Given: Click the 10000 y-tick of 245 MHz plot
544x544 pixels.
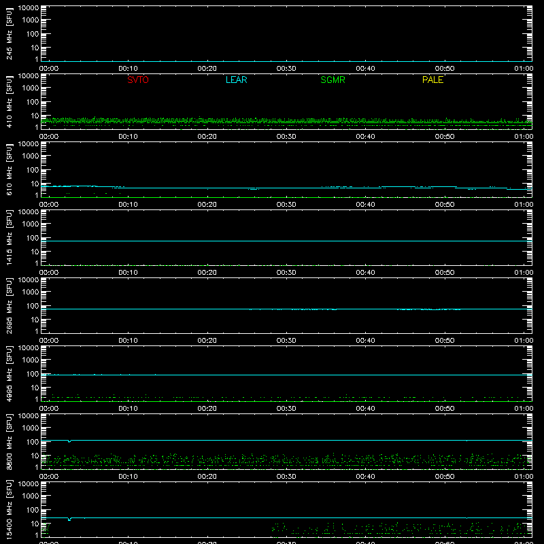Looking at the screenshot, I should coord(29,8).
